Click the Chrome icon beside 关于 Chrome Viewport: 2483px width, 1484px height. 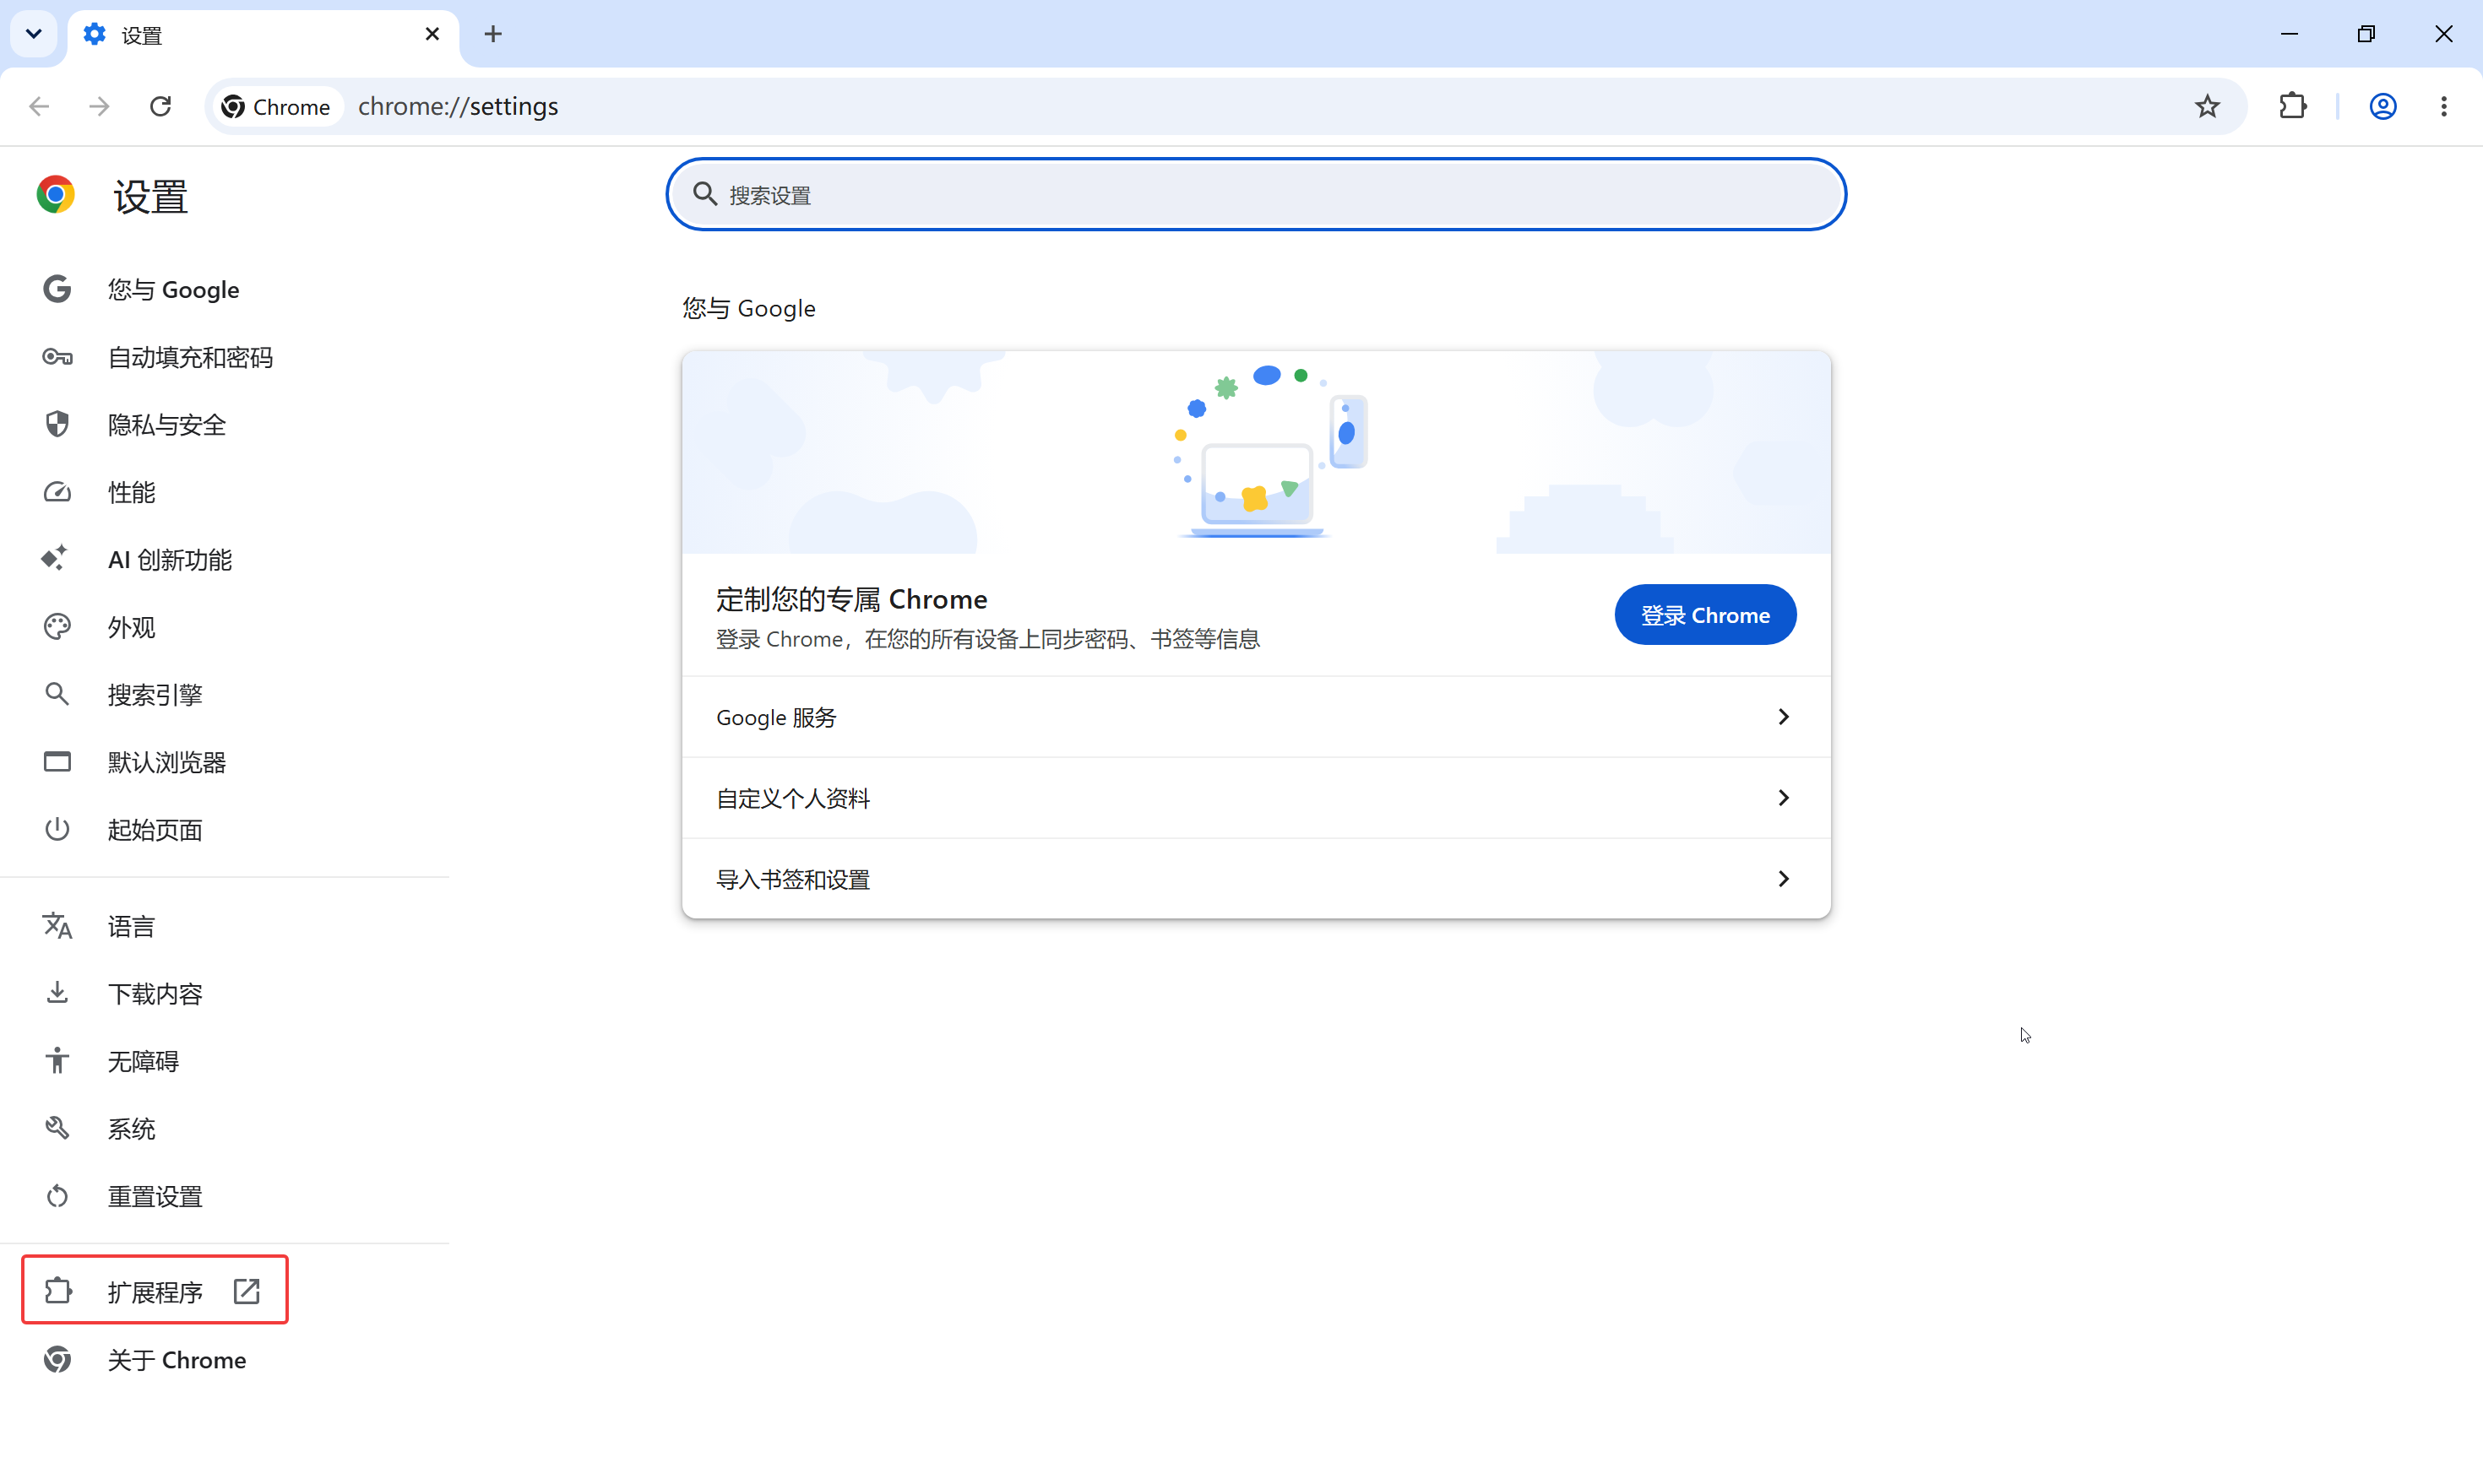click(57, 1359)
